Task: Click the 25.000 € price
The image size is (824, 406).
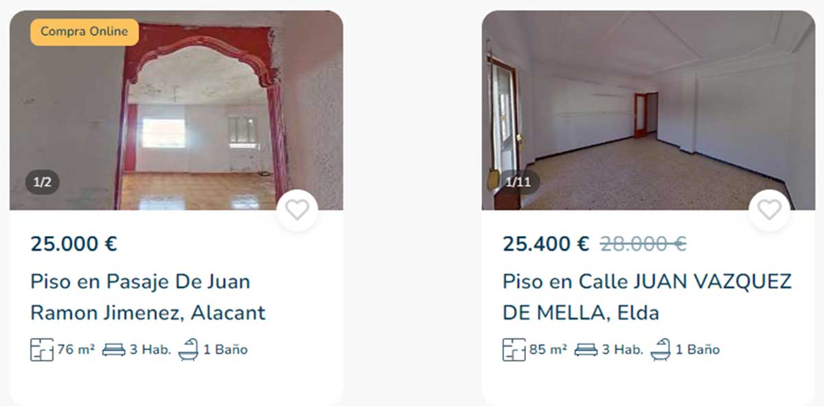Action: point(74,243)
